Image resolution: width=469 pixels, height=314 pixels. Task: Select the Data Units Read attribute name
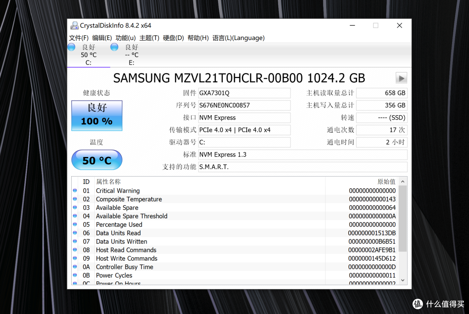coord(119,233)
